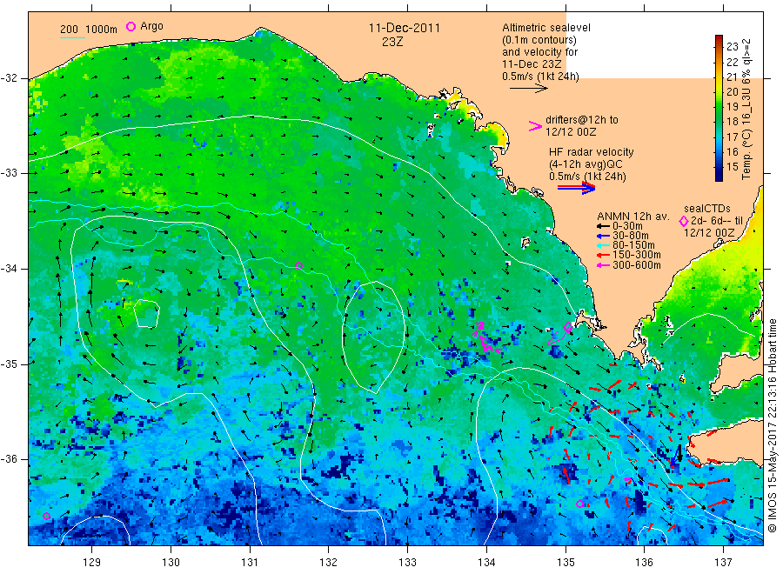Click the '200 1000m' depth contour label

(89, 30)
